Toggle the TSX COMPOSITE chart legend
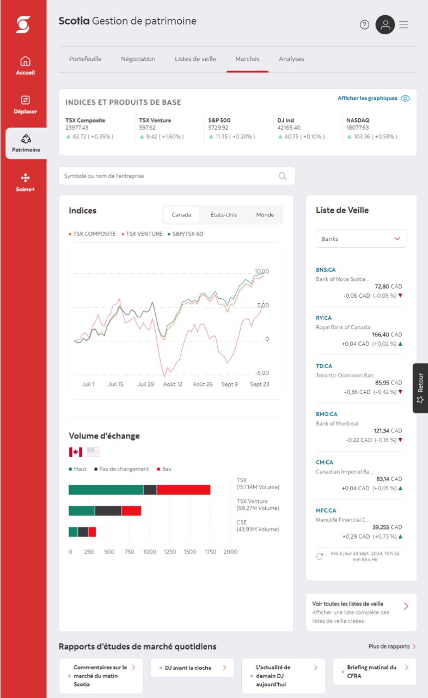The width and height of the screenshot is (428, 698). [x=92, y=233]
